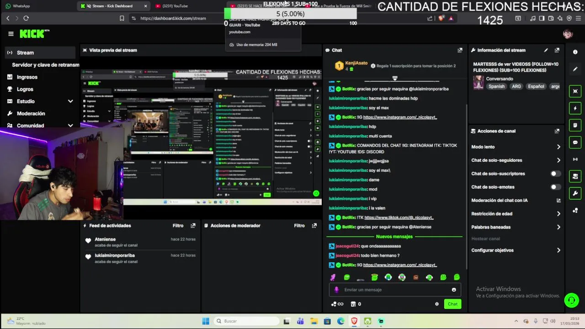The height and width of the screenshot is (329, 585).
Task: Open the user profile avatar menu
Action: (568, 34)
